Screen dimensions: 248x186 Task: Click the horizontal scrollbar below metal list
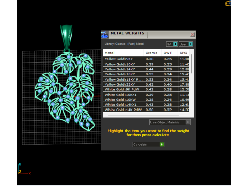pyautogui.click(x=144, y=115)
